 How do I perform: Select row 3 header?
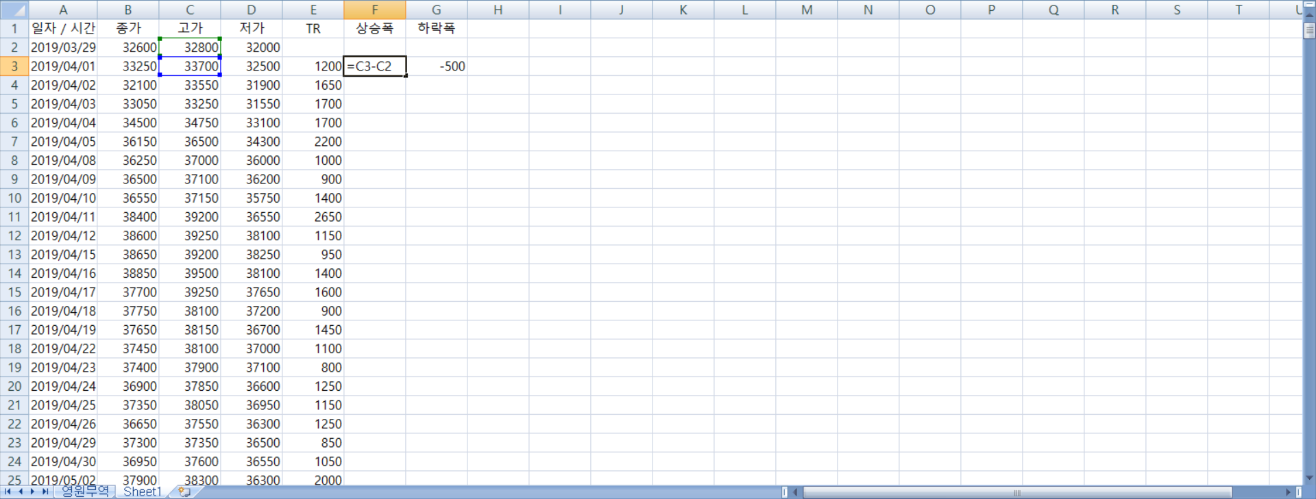[14, 66]
